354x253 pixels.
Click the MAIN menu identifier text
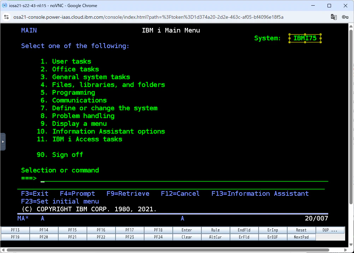[29, 30]
